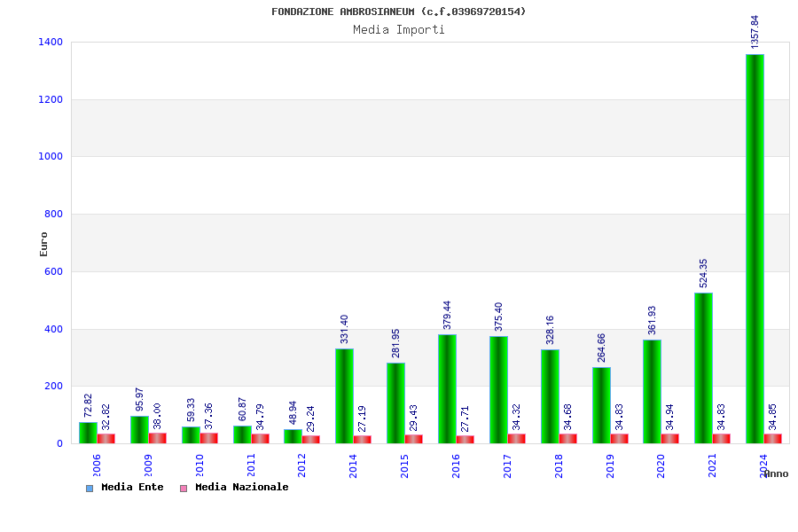Click the 2016 year axis label
The image size is (798, 532).
[x=456, y=465]
